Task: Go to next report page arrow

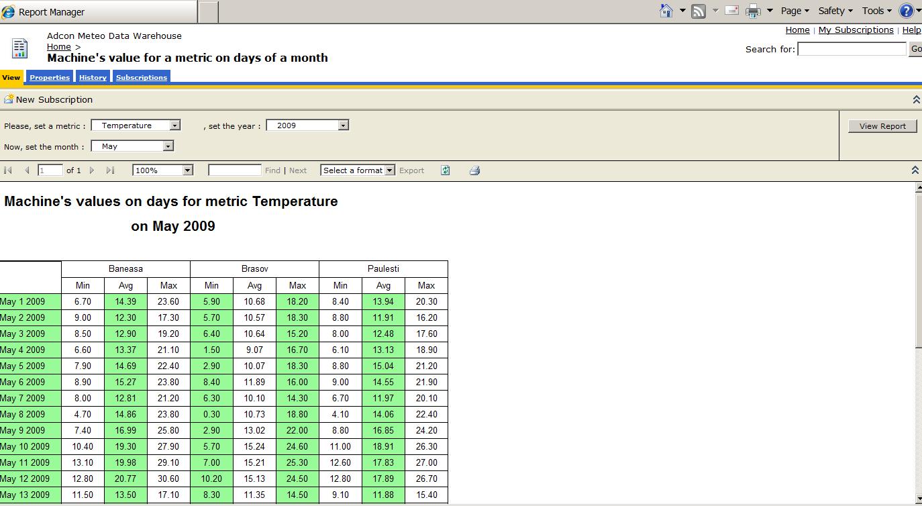Action: (x=92, y=170)
